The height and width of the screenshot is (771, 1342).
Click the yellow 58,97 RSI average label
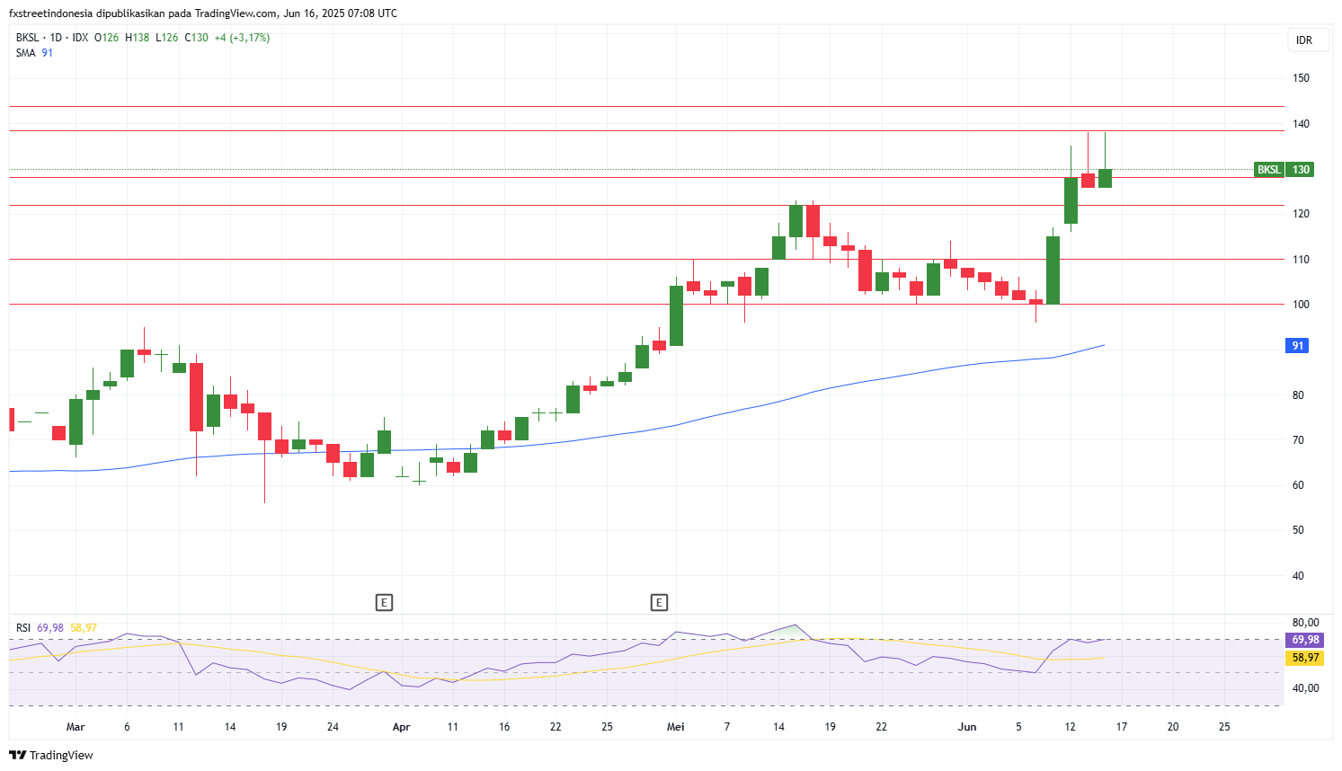pyautogui.click(x=1305, y=658)
